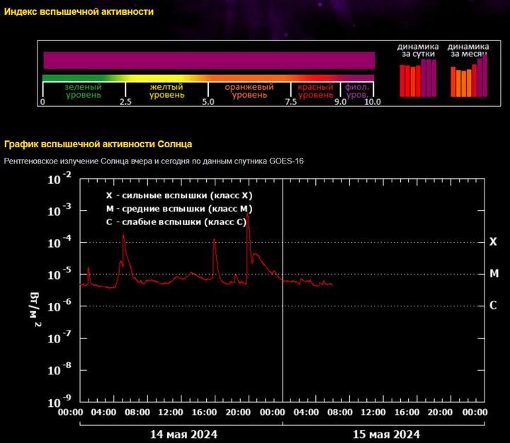Select the 'зеленый уровень' scale segment
510x443 pixels.
coord(83,91)
